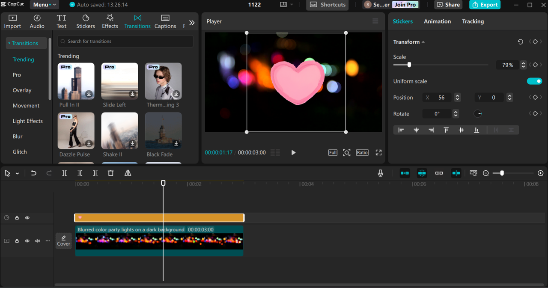The width and height of the screenshot is (548, 288).
Task: Click the Position X value field
Action: pyautogui.click(x=438, y=98)
